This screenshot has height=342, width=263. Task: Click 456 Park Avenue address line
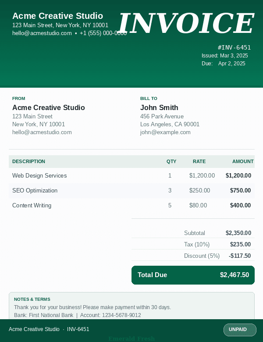(162, 116)
